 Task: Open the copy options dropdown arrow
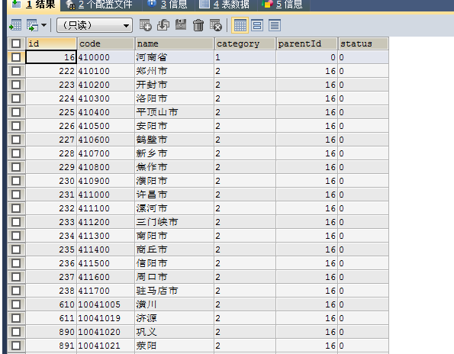(x=43, y=25)
